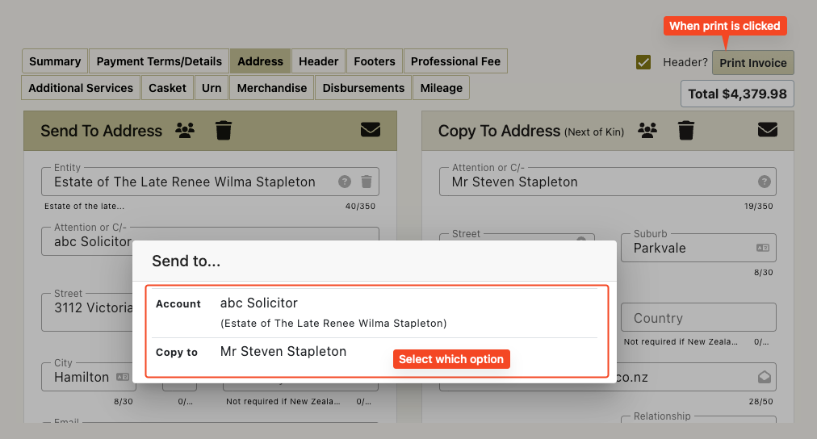The height and width of the screenshot is (439, 817).
Task: Open the Professional Fee tab
Action: 455,61
